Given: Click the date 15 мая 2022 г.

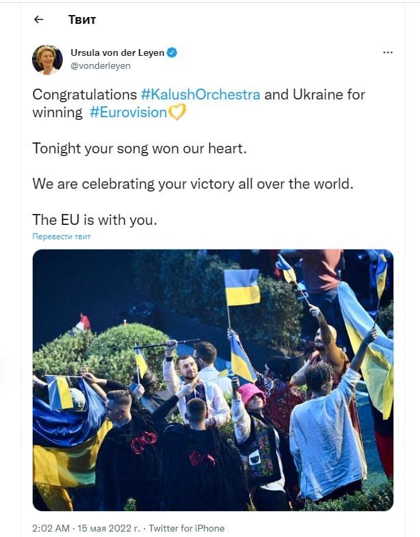Looking at the screenshot, I should point(108,528).
